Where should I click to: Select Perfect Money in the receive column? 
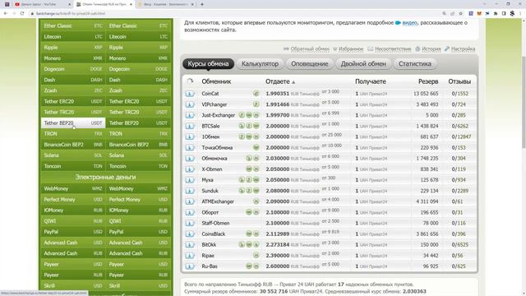coord(138,199)
